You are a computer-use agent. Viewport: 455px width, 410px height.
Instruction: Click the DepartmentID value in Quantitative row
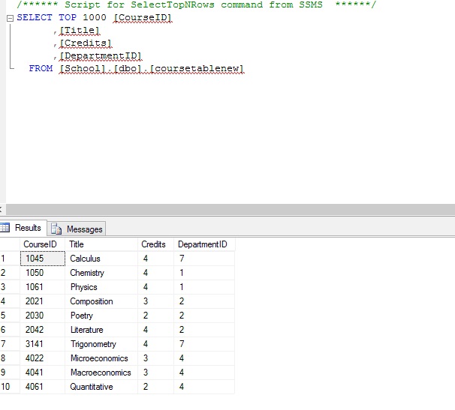[x=204, y=387]
